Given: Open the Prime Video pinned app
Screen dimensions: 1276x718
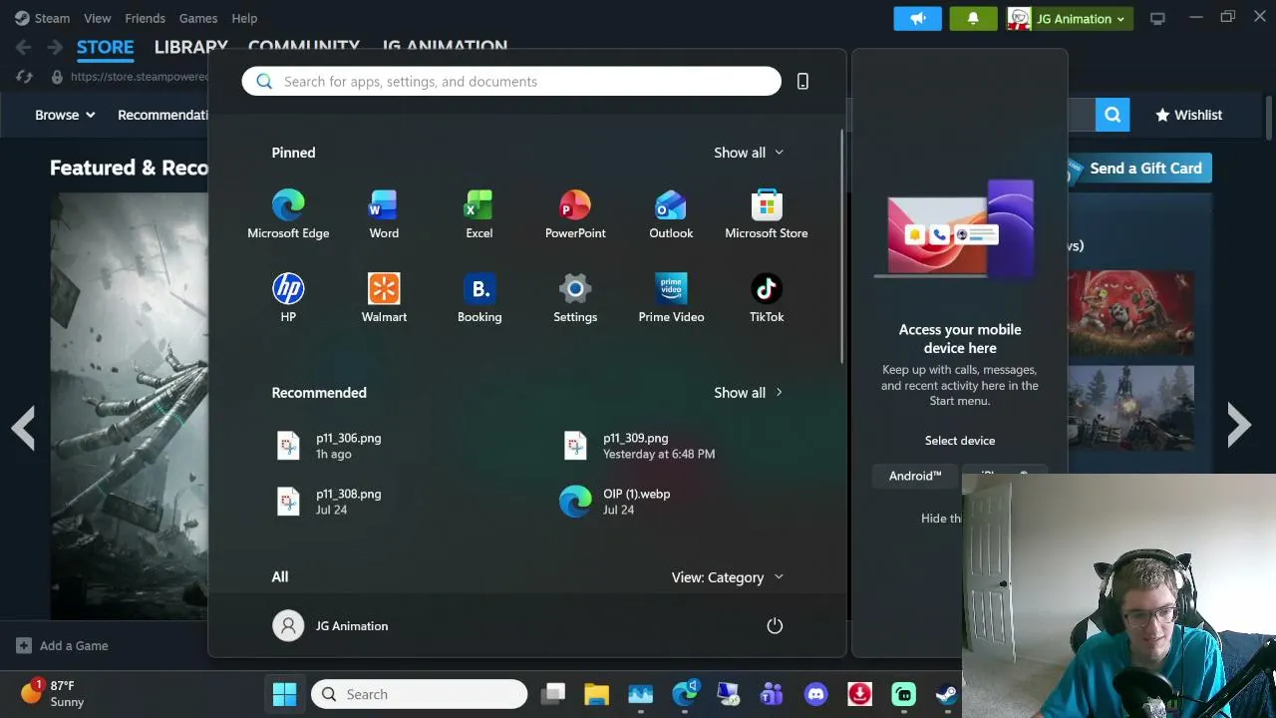Looking at the screenshot, I should coord(671,299).
